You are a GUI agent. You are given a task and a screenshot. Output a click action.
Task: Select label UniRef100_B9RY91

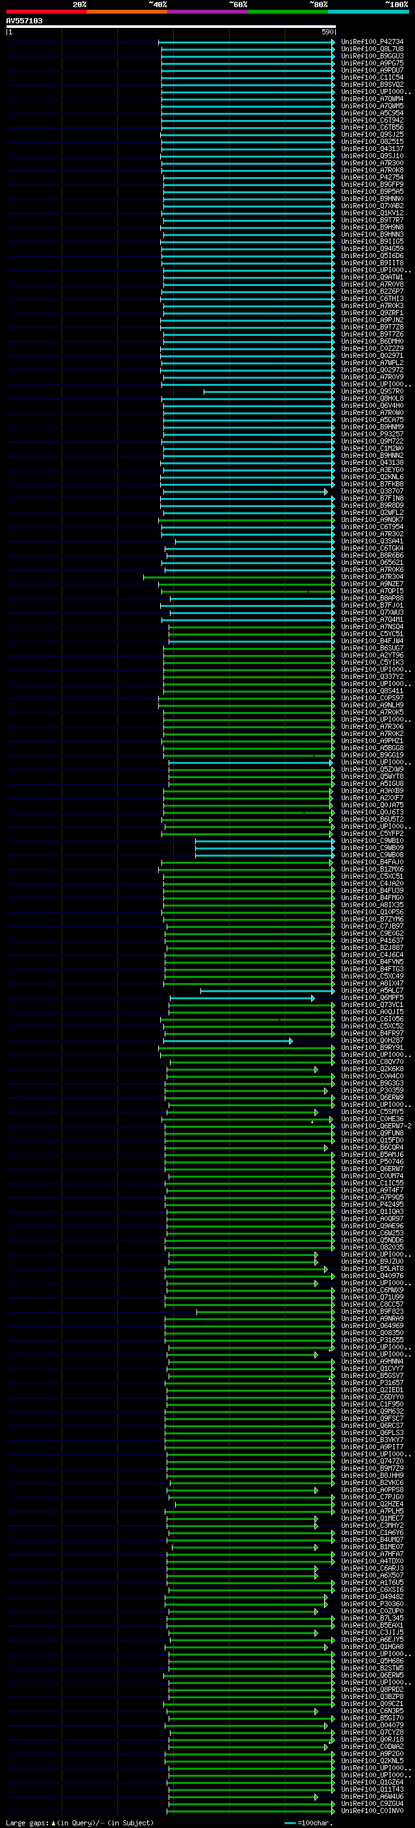click(372, 1047)
